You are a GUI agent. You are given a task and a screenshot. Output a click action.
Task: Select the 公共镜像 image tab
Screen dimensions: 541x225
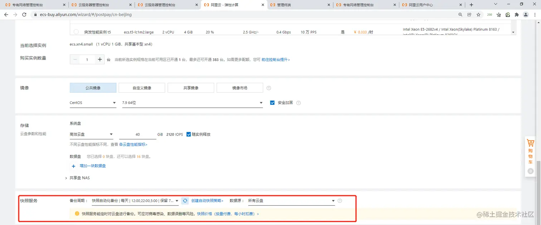tap(93, 88)
